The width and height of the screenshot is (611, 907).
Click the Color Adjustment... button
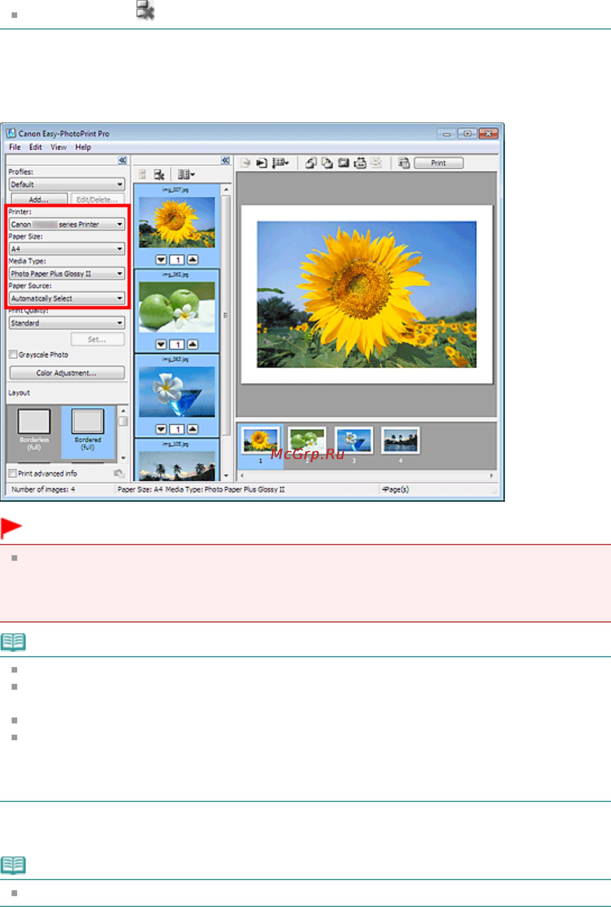[67, 373]
